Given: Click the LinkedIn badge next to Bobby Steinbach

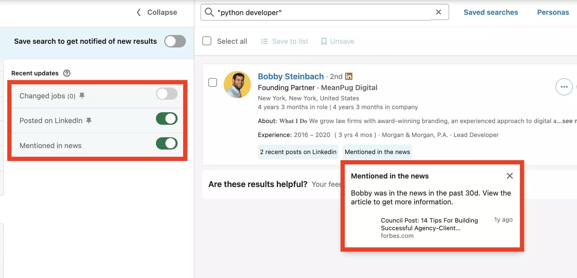Looking at the screenshot, I should 349,76.
